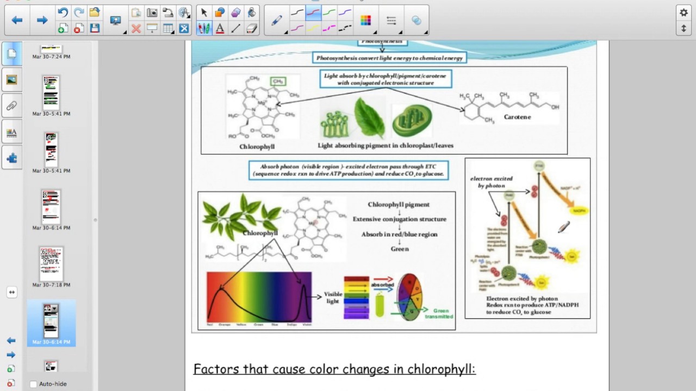
Task: Click the 'Extensive conjugation structure' text
Action: coord(400,219)
